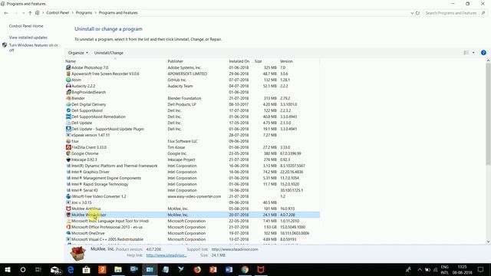
Task: Click the Adobe Photoshop 7.0 program icon
Action: [68, 67]
